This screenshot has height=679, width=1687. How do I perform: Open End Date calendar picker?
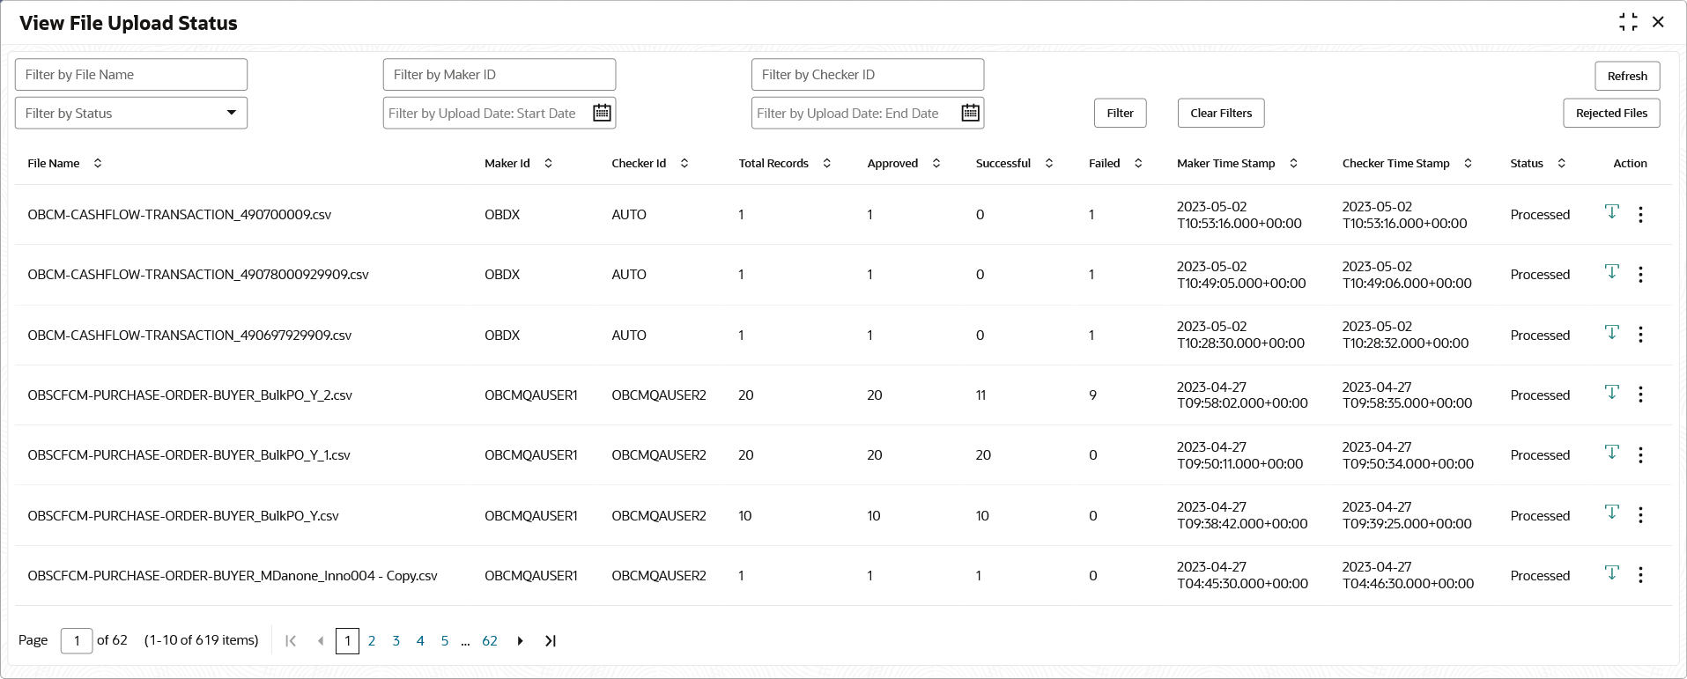(x=970, y=113)
